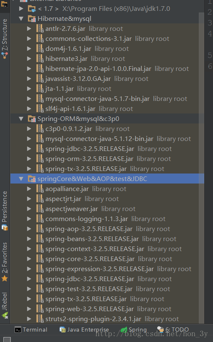Click editor gutter line number 3
This screenshot has width=213, height=342.
click(x=210, y=23)
